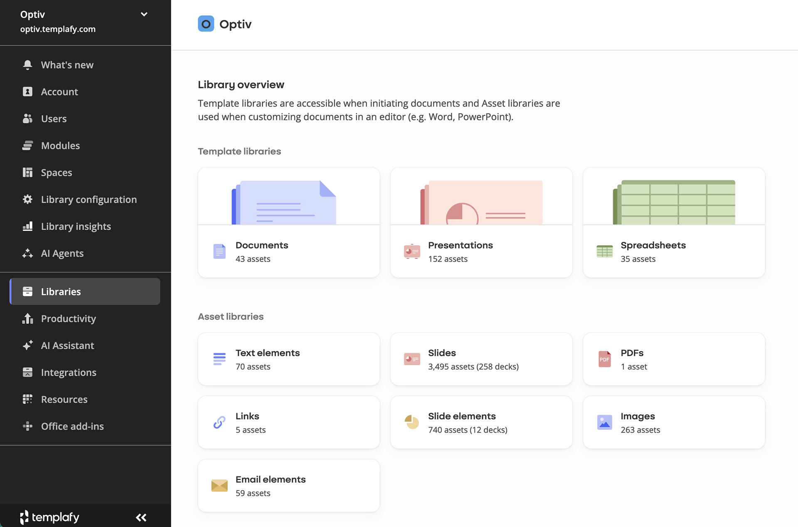Click the Email elements envelope icon
This screenshot has width=798, height=527.
coord(219,485)
